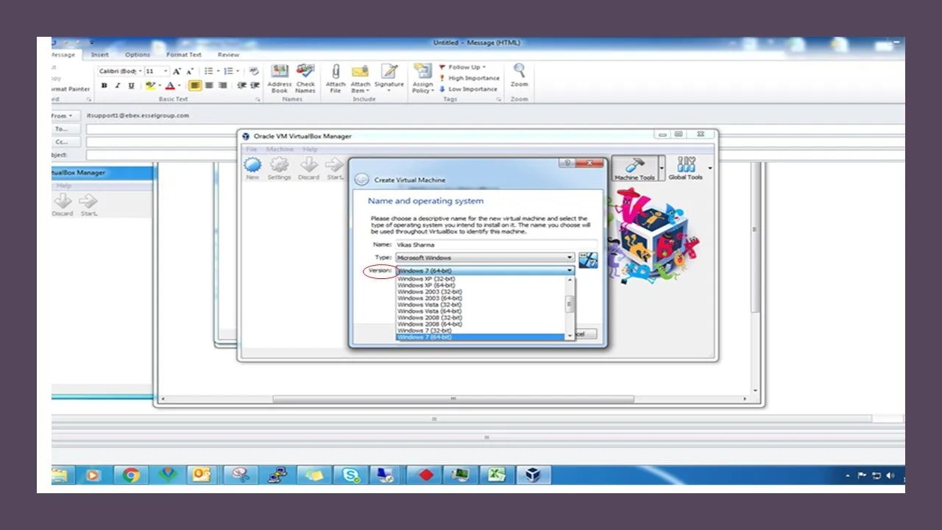Click Clear Formatting icon in Basic Text

point(254,71)
